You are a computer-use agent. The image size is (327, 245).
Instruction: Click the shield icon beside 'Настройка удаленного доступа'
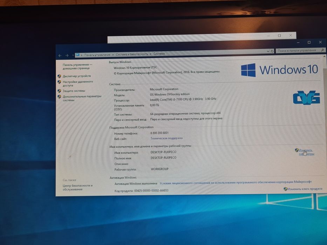59,82
